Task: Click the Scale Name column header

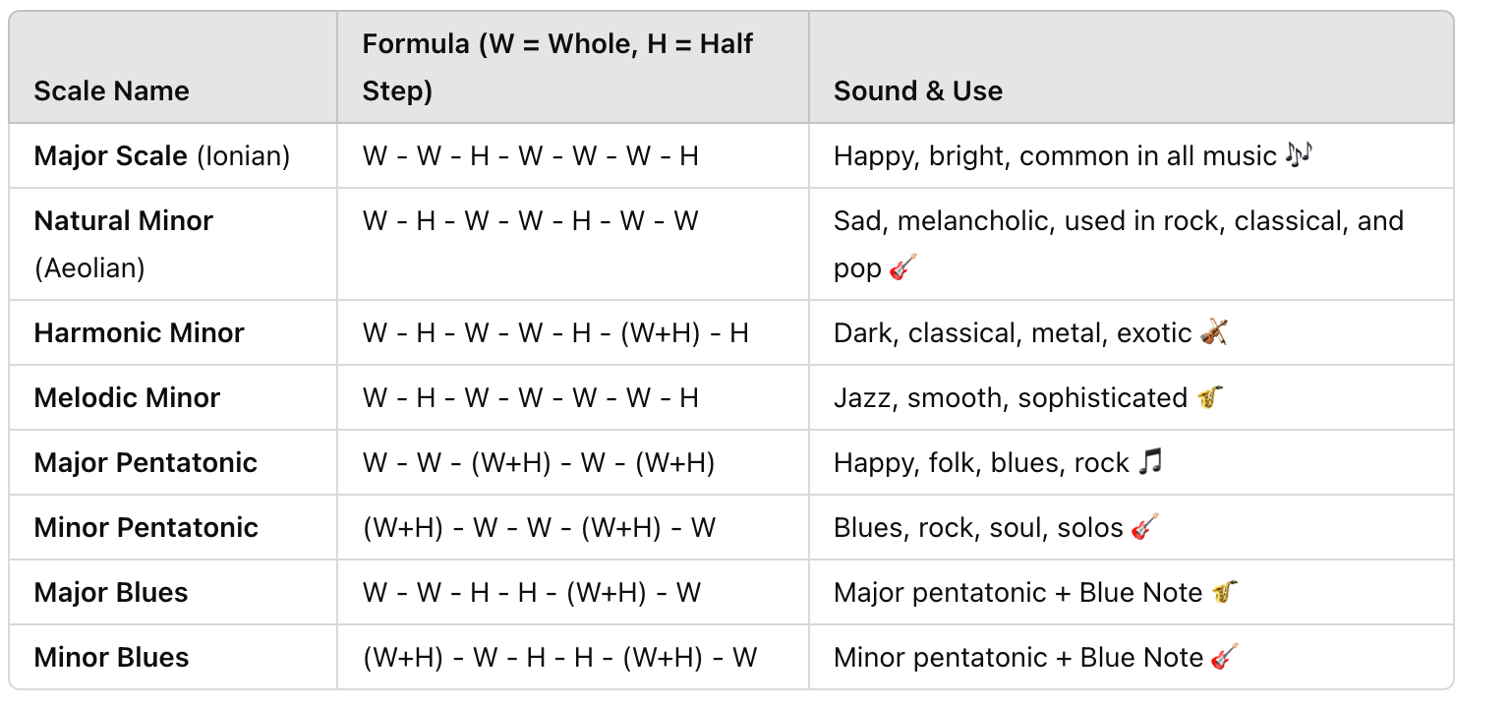Action: click(112, 91)
